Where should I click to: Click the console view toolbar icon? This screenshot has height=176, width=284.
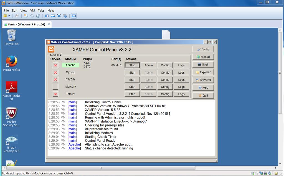click(x=74, y=16)
